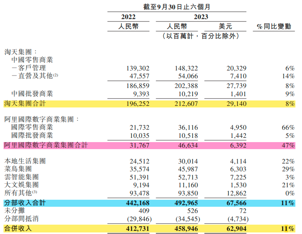Select the value 7,410
The width and height of the screenshot is (302, 234).
point(238,76)
